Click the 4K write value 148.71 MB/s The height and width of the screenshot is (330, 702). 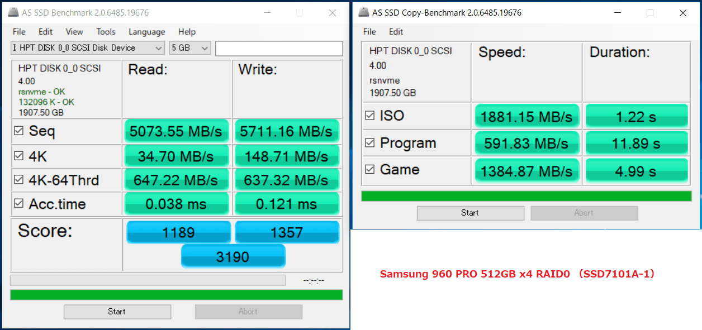coord(286,157)
